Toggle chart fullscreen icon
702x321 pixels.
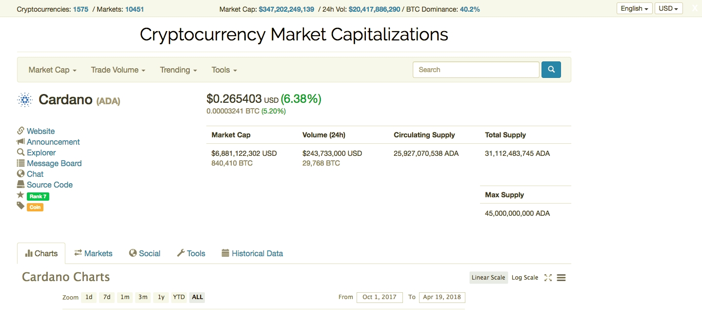(548, 277)
